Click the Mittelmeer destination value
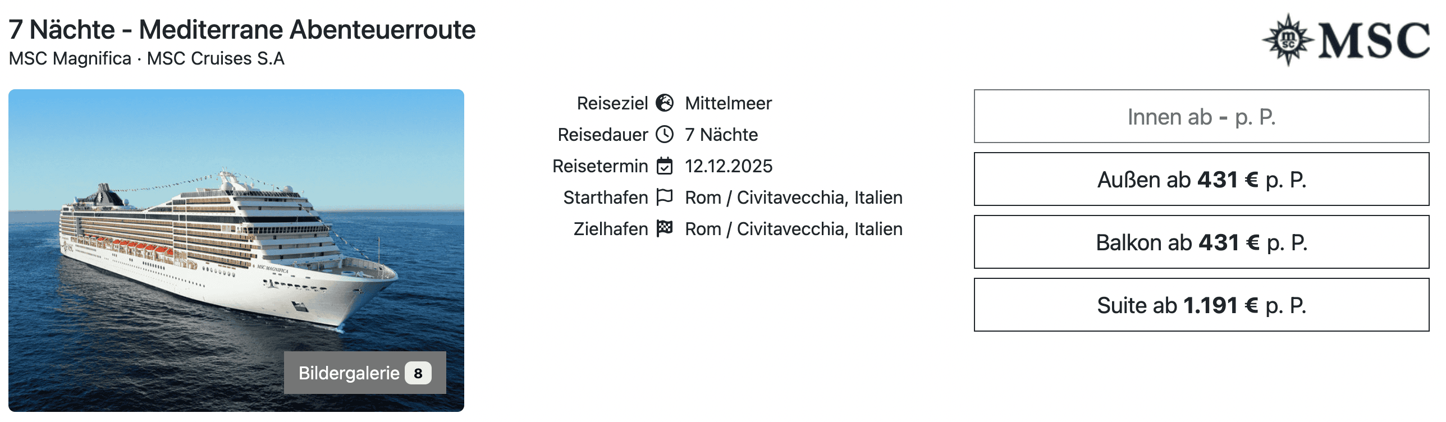Viewport: 1446px width, 422px height. [728, 103]
